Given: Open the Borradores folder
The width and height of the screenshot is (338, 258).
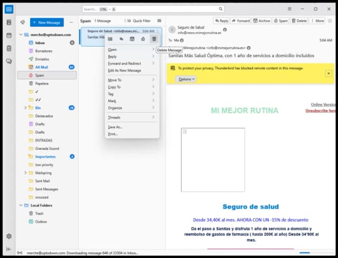Looking at the screenshot, I should click(x=47, y=51).
